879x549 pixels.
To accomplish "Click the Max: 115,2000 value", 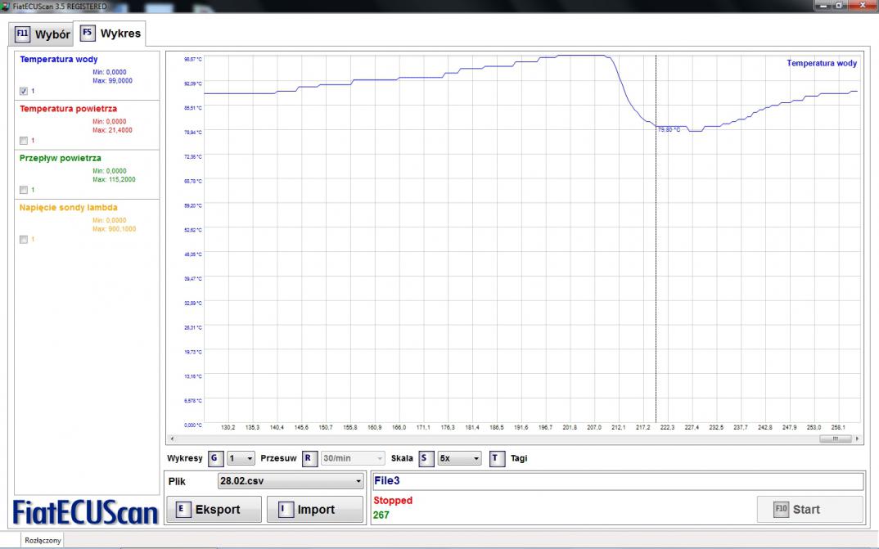I will pyautogui.click(x=115, y=179).
